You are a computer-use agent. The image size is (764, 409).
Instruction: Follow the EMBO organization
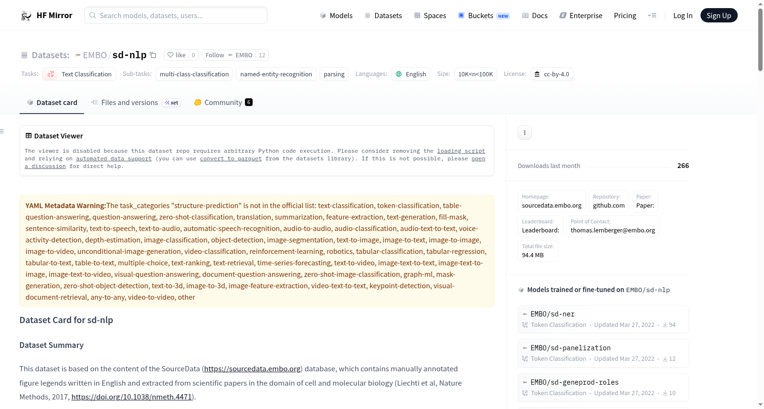(x=229, y=55)
